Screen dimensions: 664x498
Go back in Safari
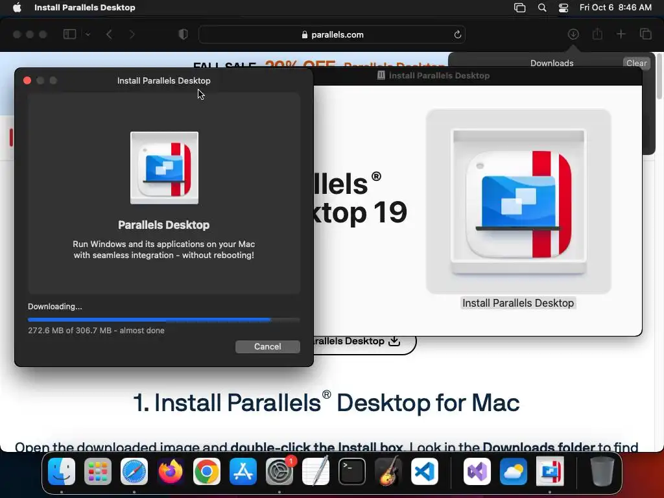(x=109, y=34)
